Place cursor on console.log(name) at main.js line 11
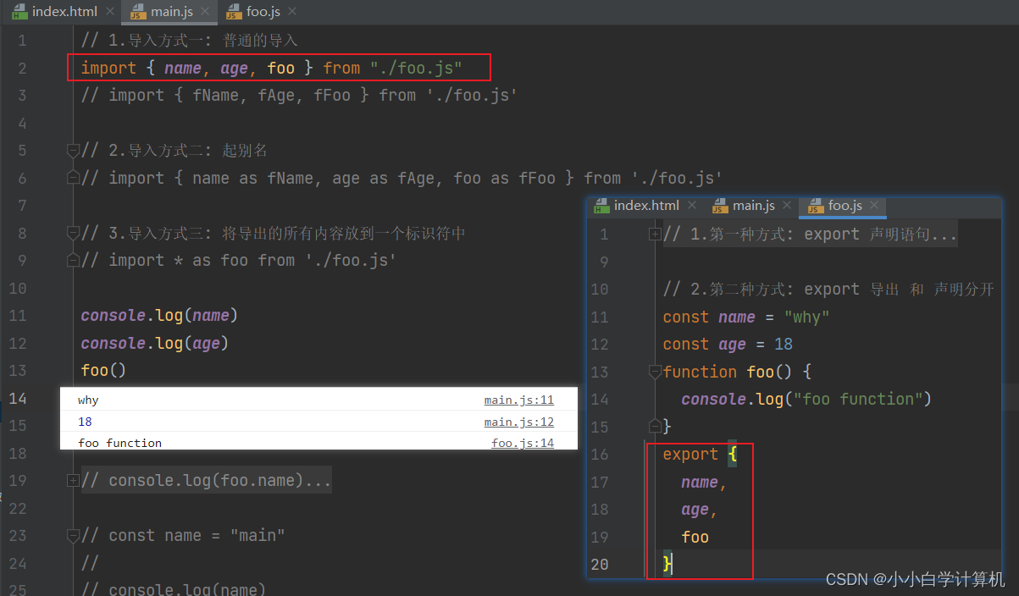The image size is (1019, 596). coord(159,315)
